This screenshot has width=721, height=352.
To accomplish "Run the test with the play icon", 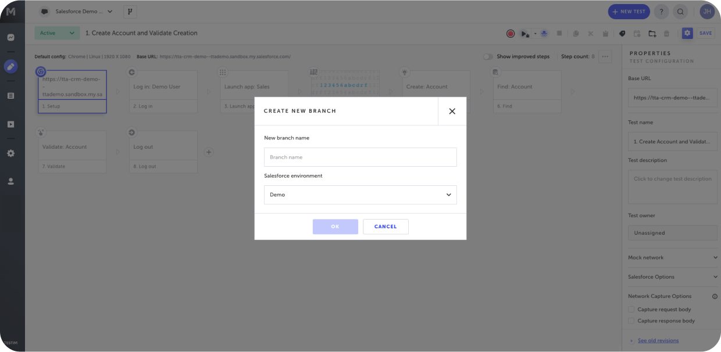I will point(523,33).
